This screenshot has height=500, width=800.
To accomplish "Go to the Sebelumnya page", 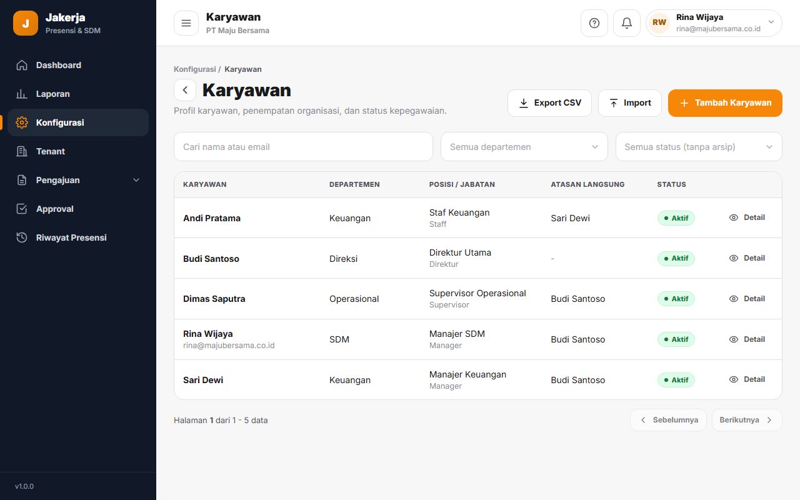I will coord(668,420).
